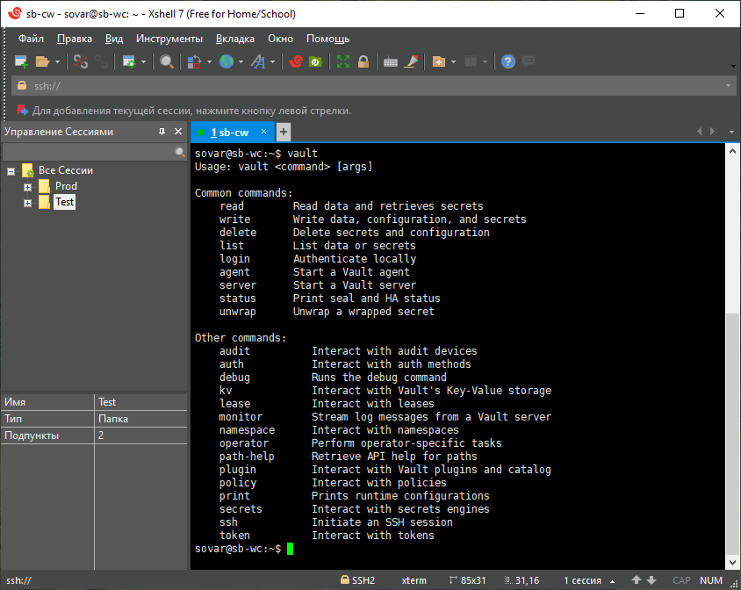This screenshot has height=590, width=741.
Task: Expand the Open Session dropdown arrow
Action: [x=58, y=62]
